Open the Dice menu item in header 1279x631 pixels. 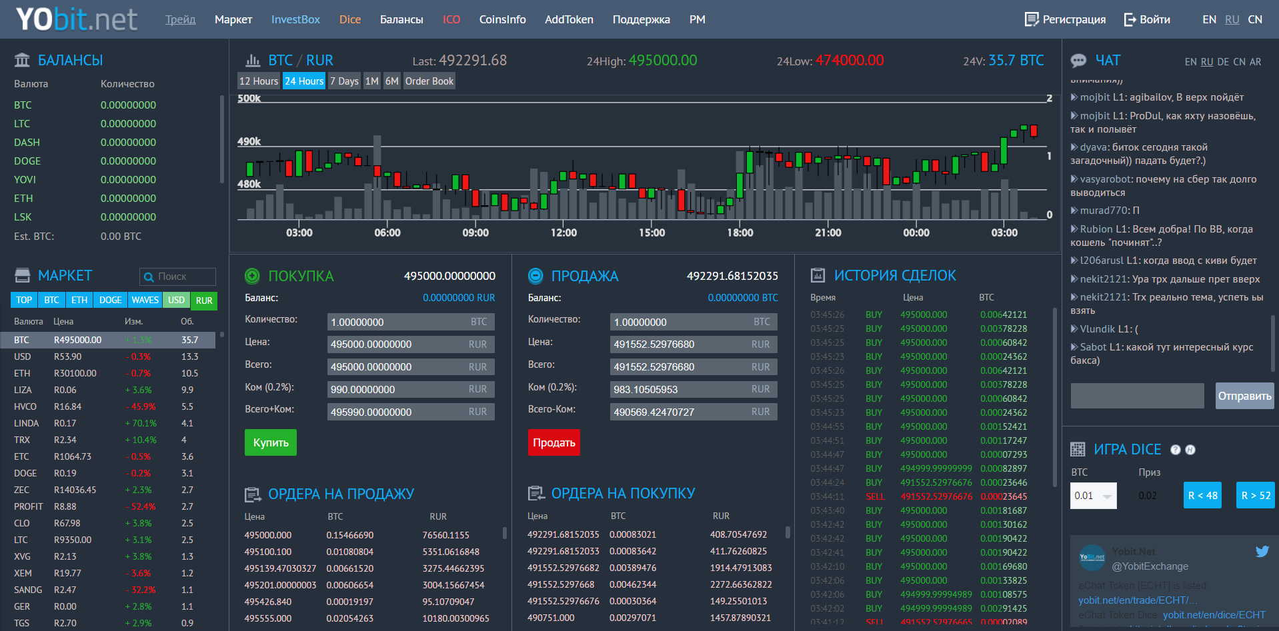click(x=350, y=19)
